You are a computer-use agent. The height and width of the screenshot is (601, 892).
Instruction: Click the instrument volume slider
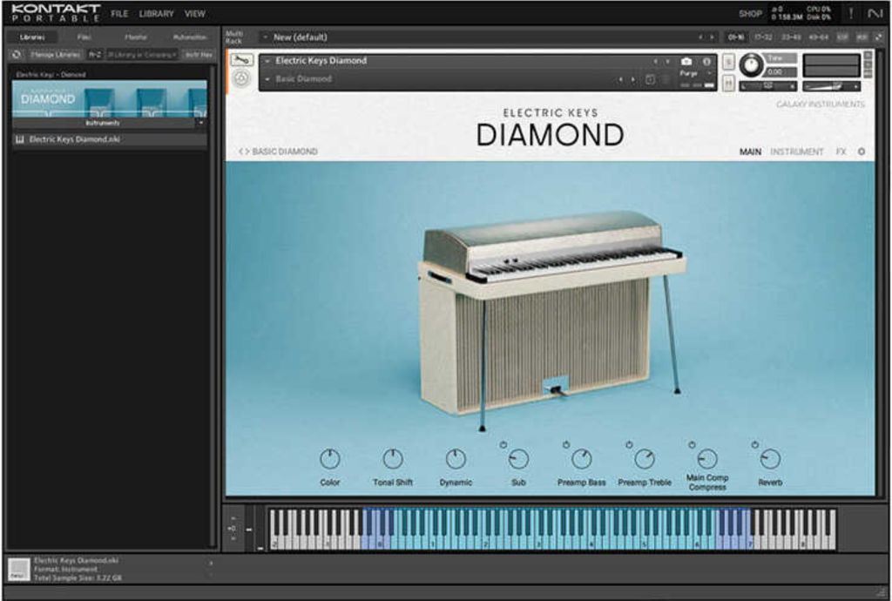point(830,86)
